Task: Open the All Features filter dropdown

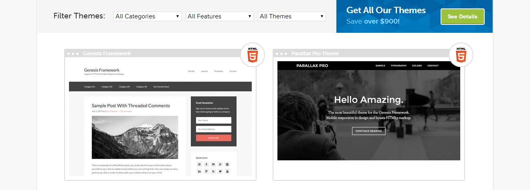Action: click(220, 16)
